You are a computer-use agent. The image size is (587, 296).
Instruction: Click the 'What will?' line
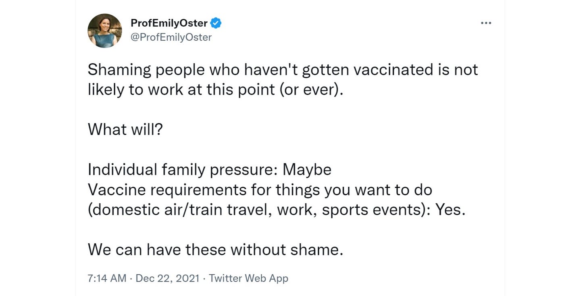pos(125,129)
